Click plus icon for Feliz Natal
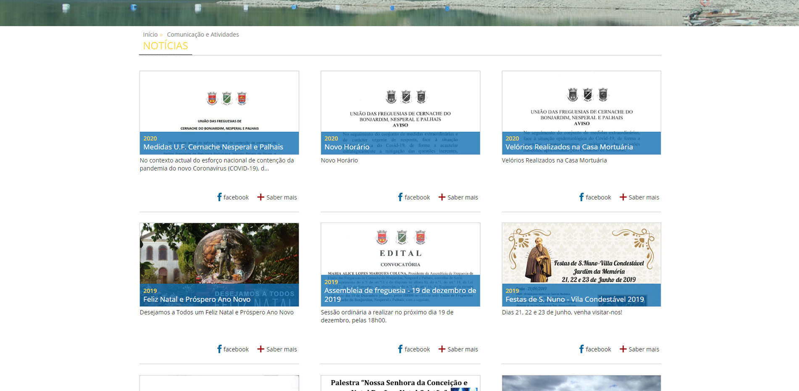This screenshot has height=391, width=799. tap(261, 349)
